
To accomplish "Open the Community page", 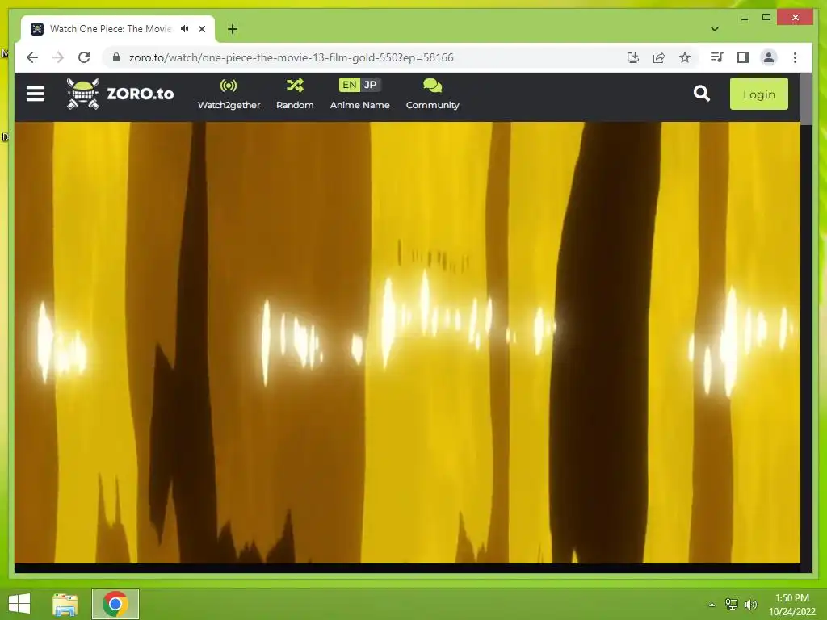I will point(433,94).
